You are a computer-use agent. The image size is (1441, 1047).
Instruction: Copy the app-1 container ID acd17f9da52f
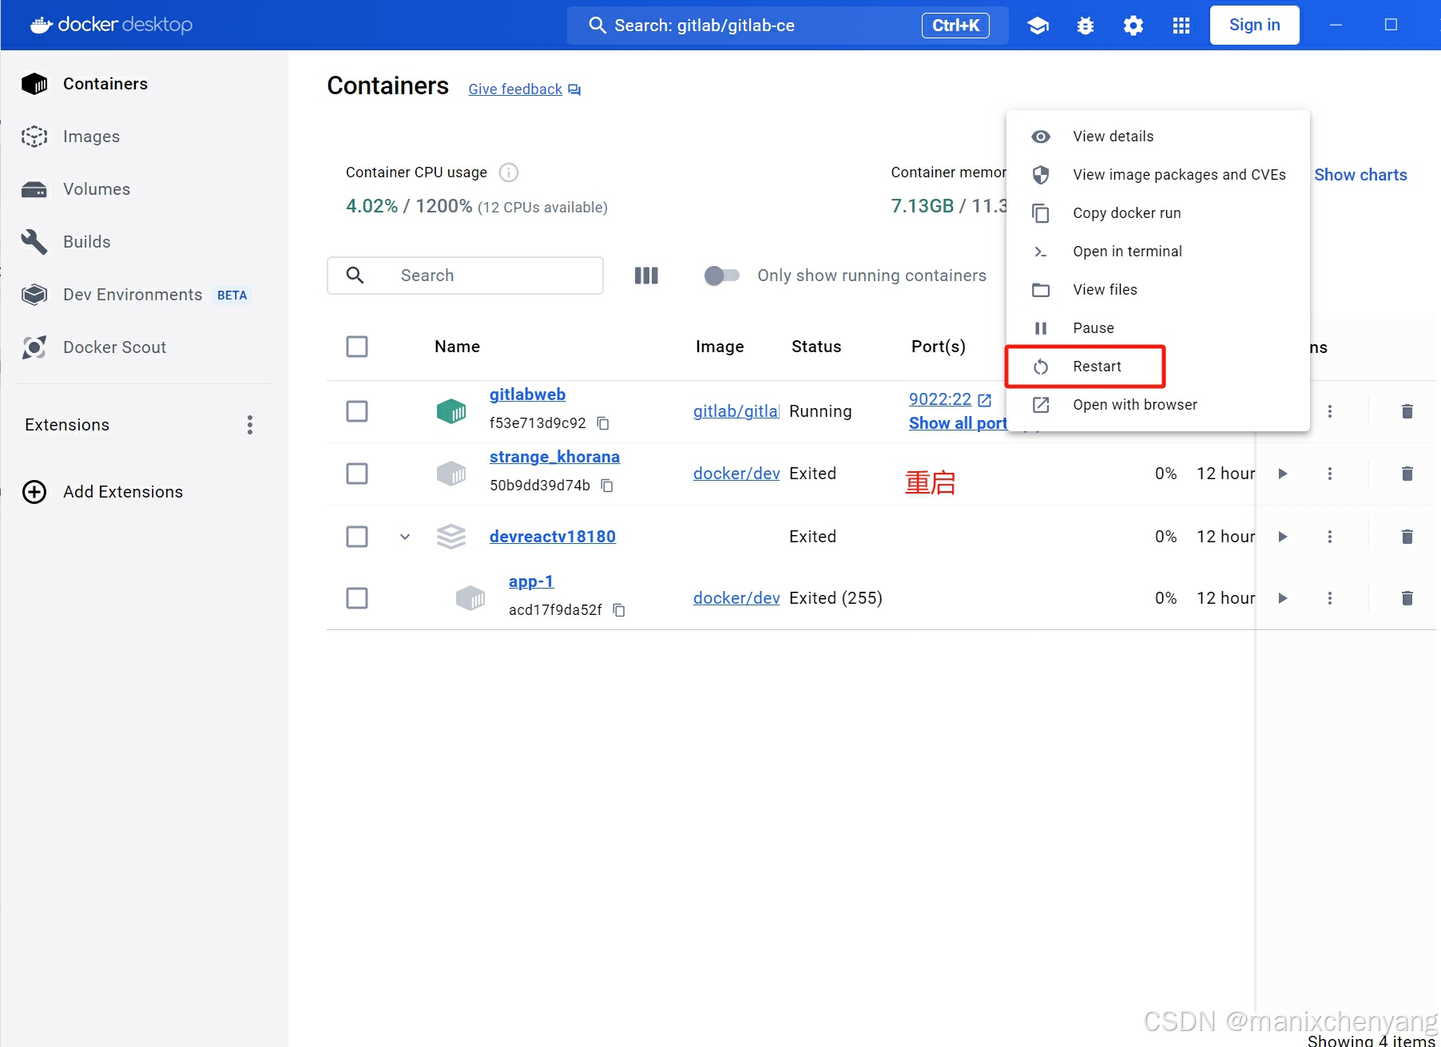619,610
